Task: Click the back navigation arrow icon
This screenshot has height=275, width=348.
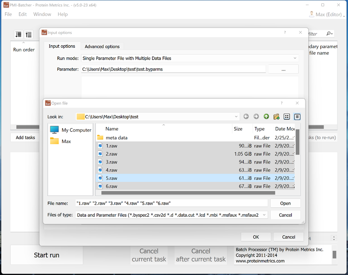Action: click(246, 116)
